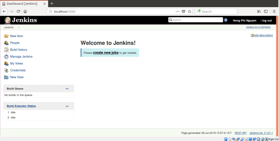Open New Item from sidebar

[x=17, y=36]
